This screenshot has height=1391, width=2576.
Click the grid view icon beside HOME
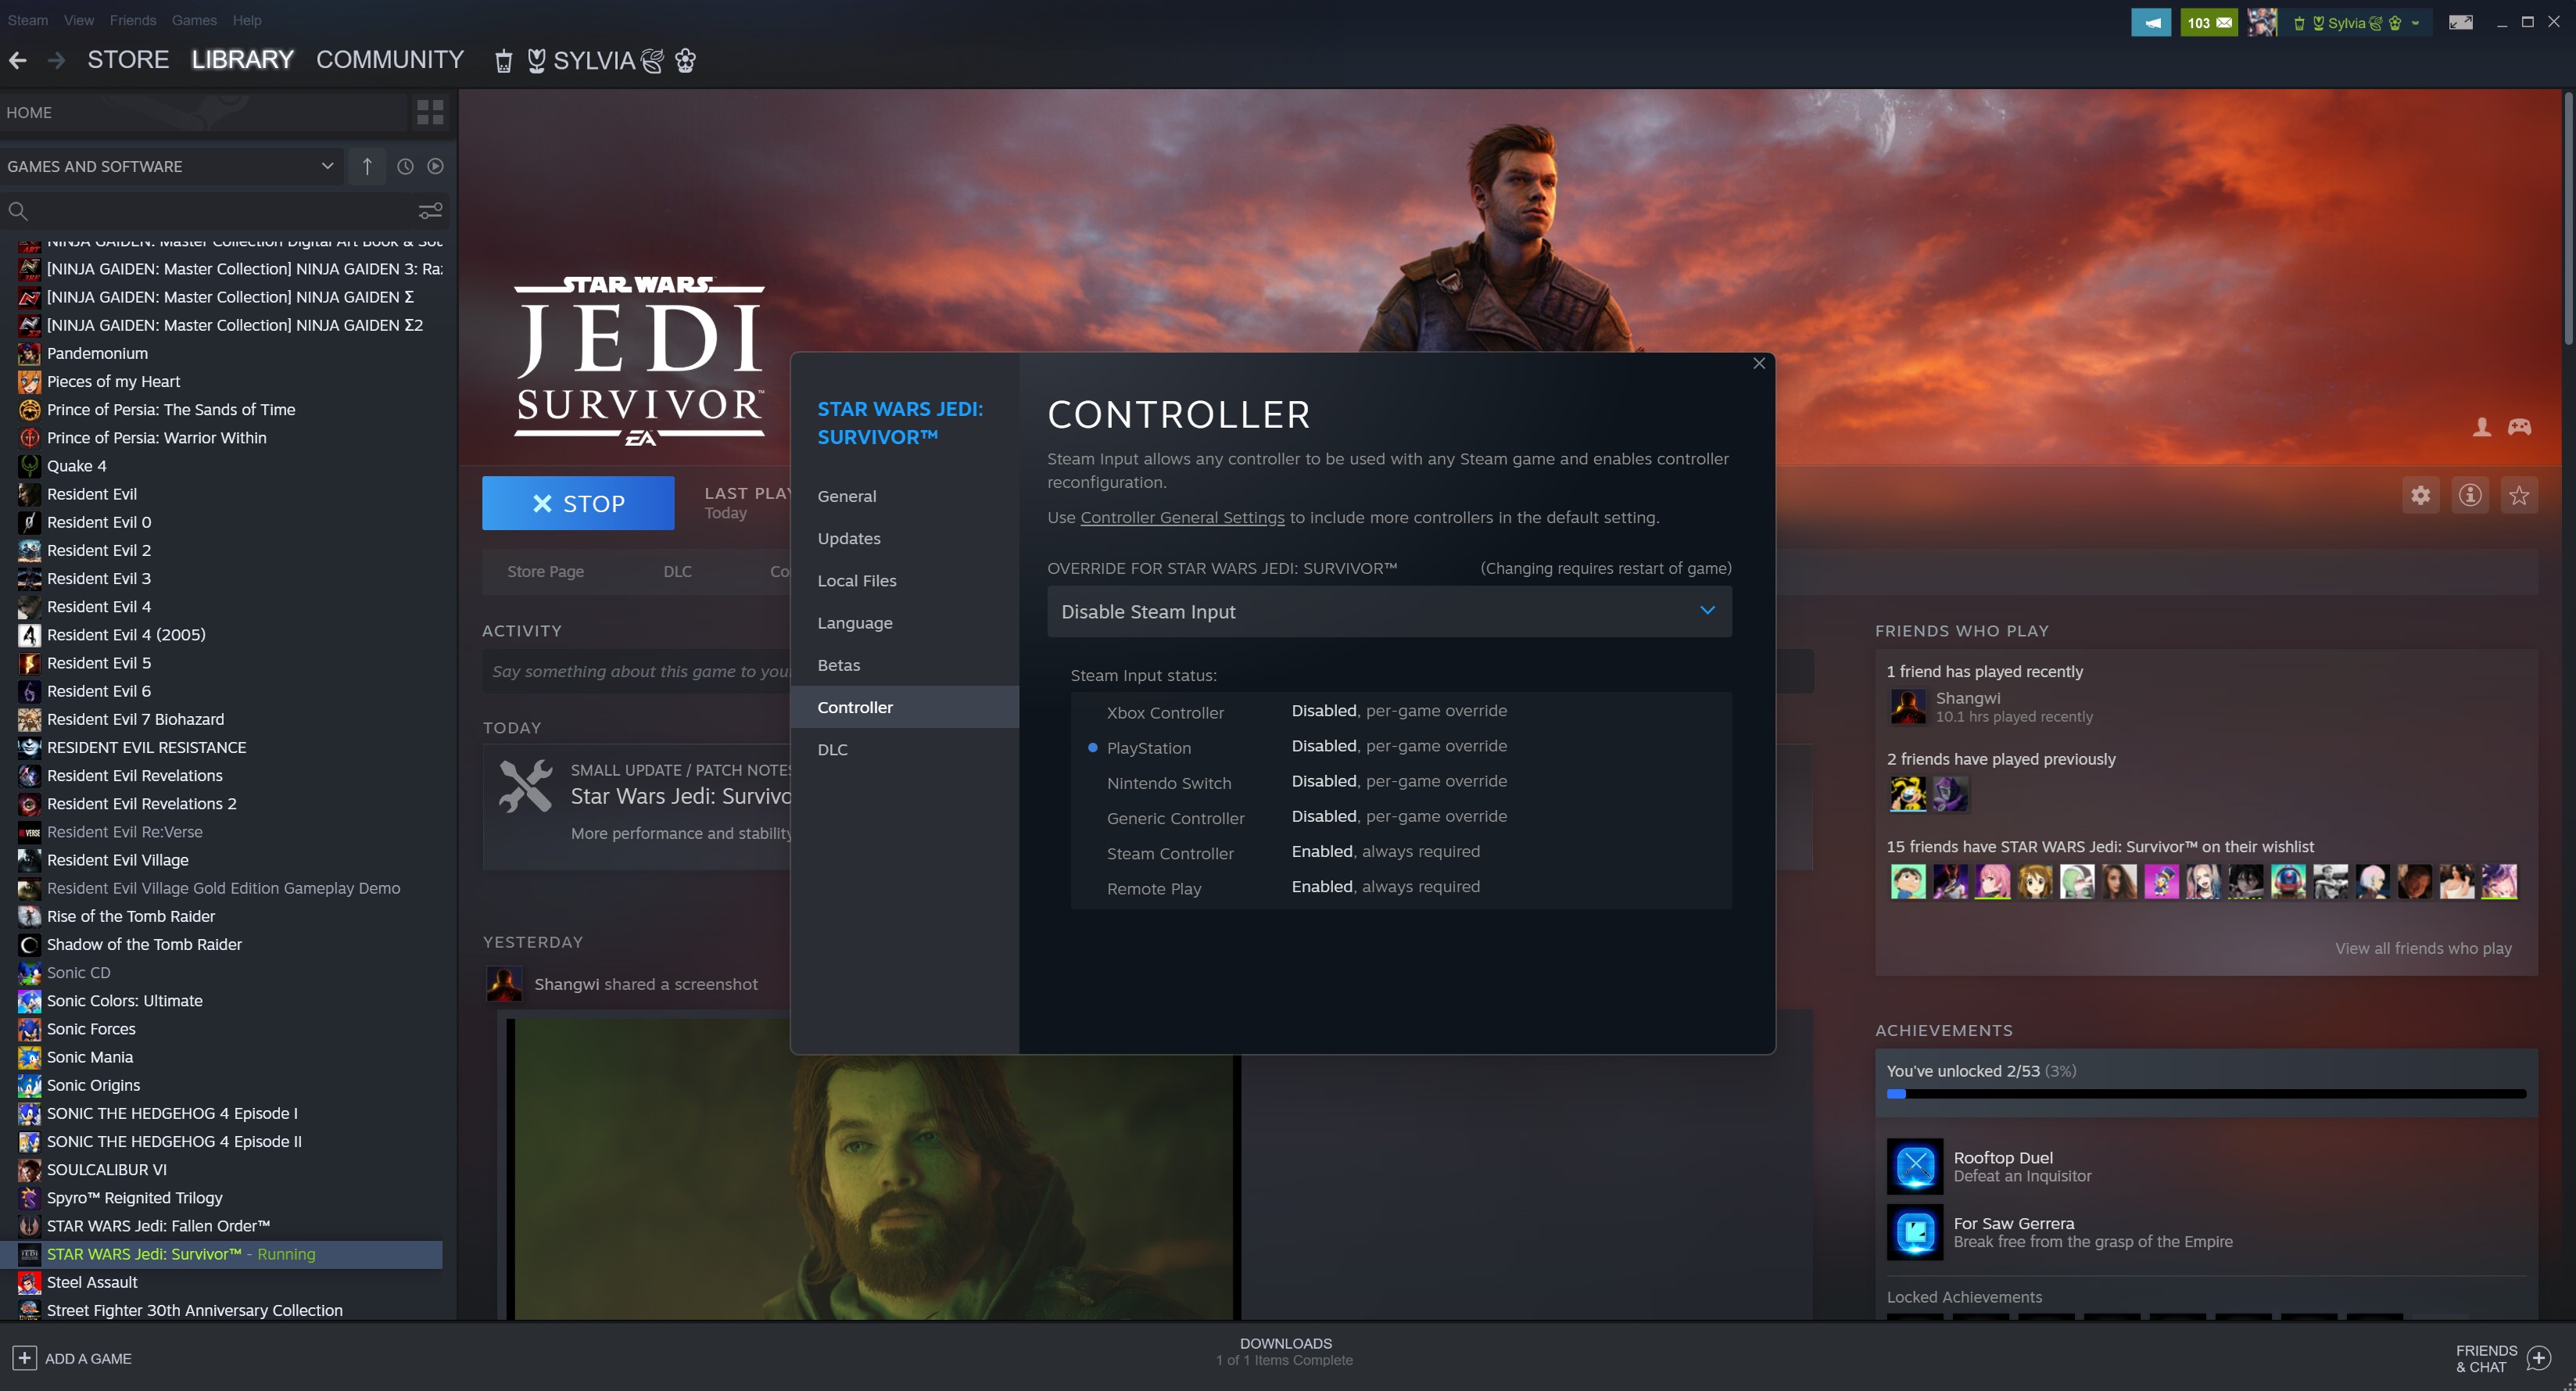click(x=430, y=112)
